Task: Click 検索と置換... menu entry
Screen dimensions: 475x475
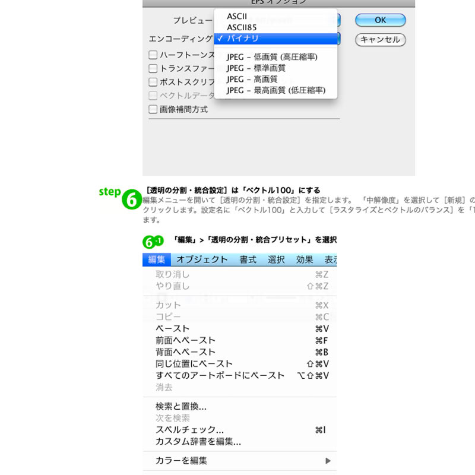Action: [181, 407]
